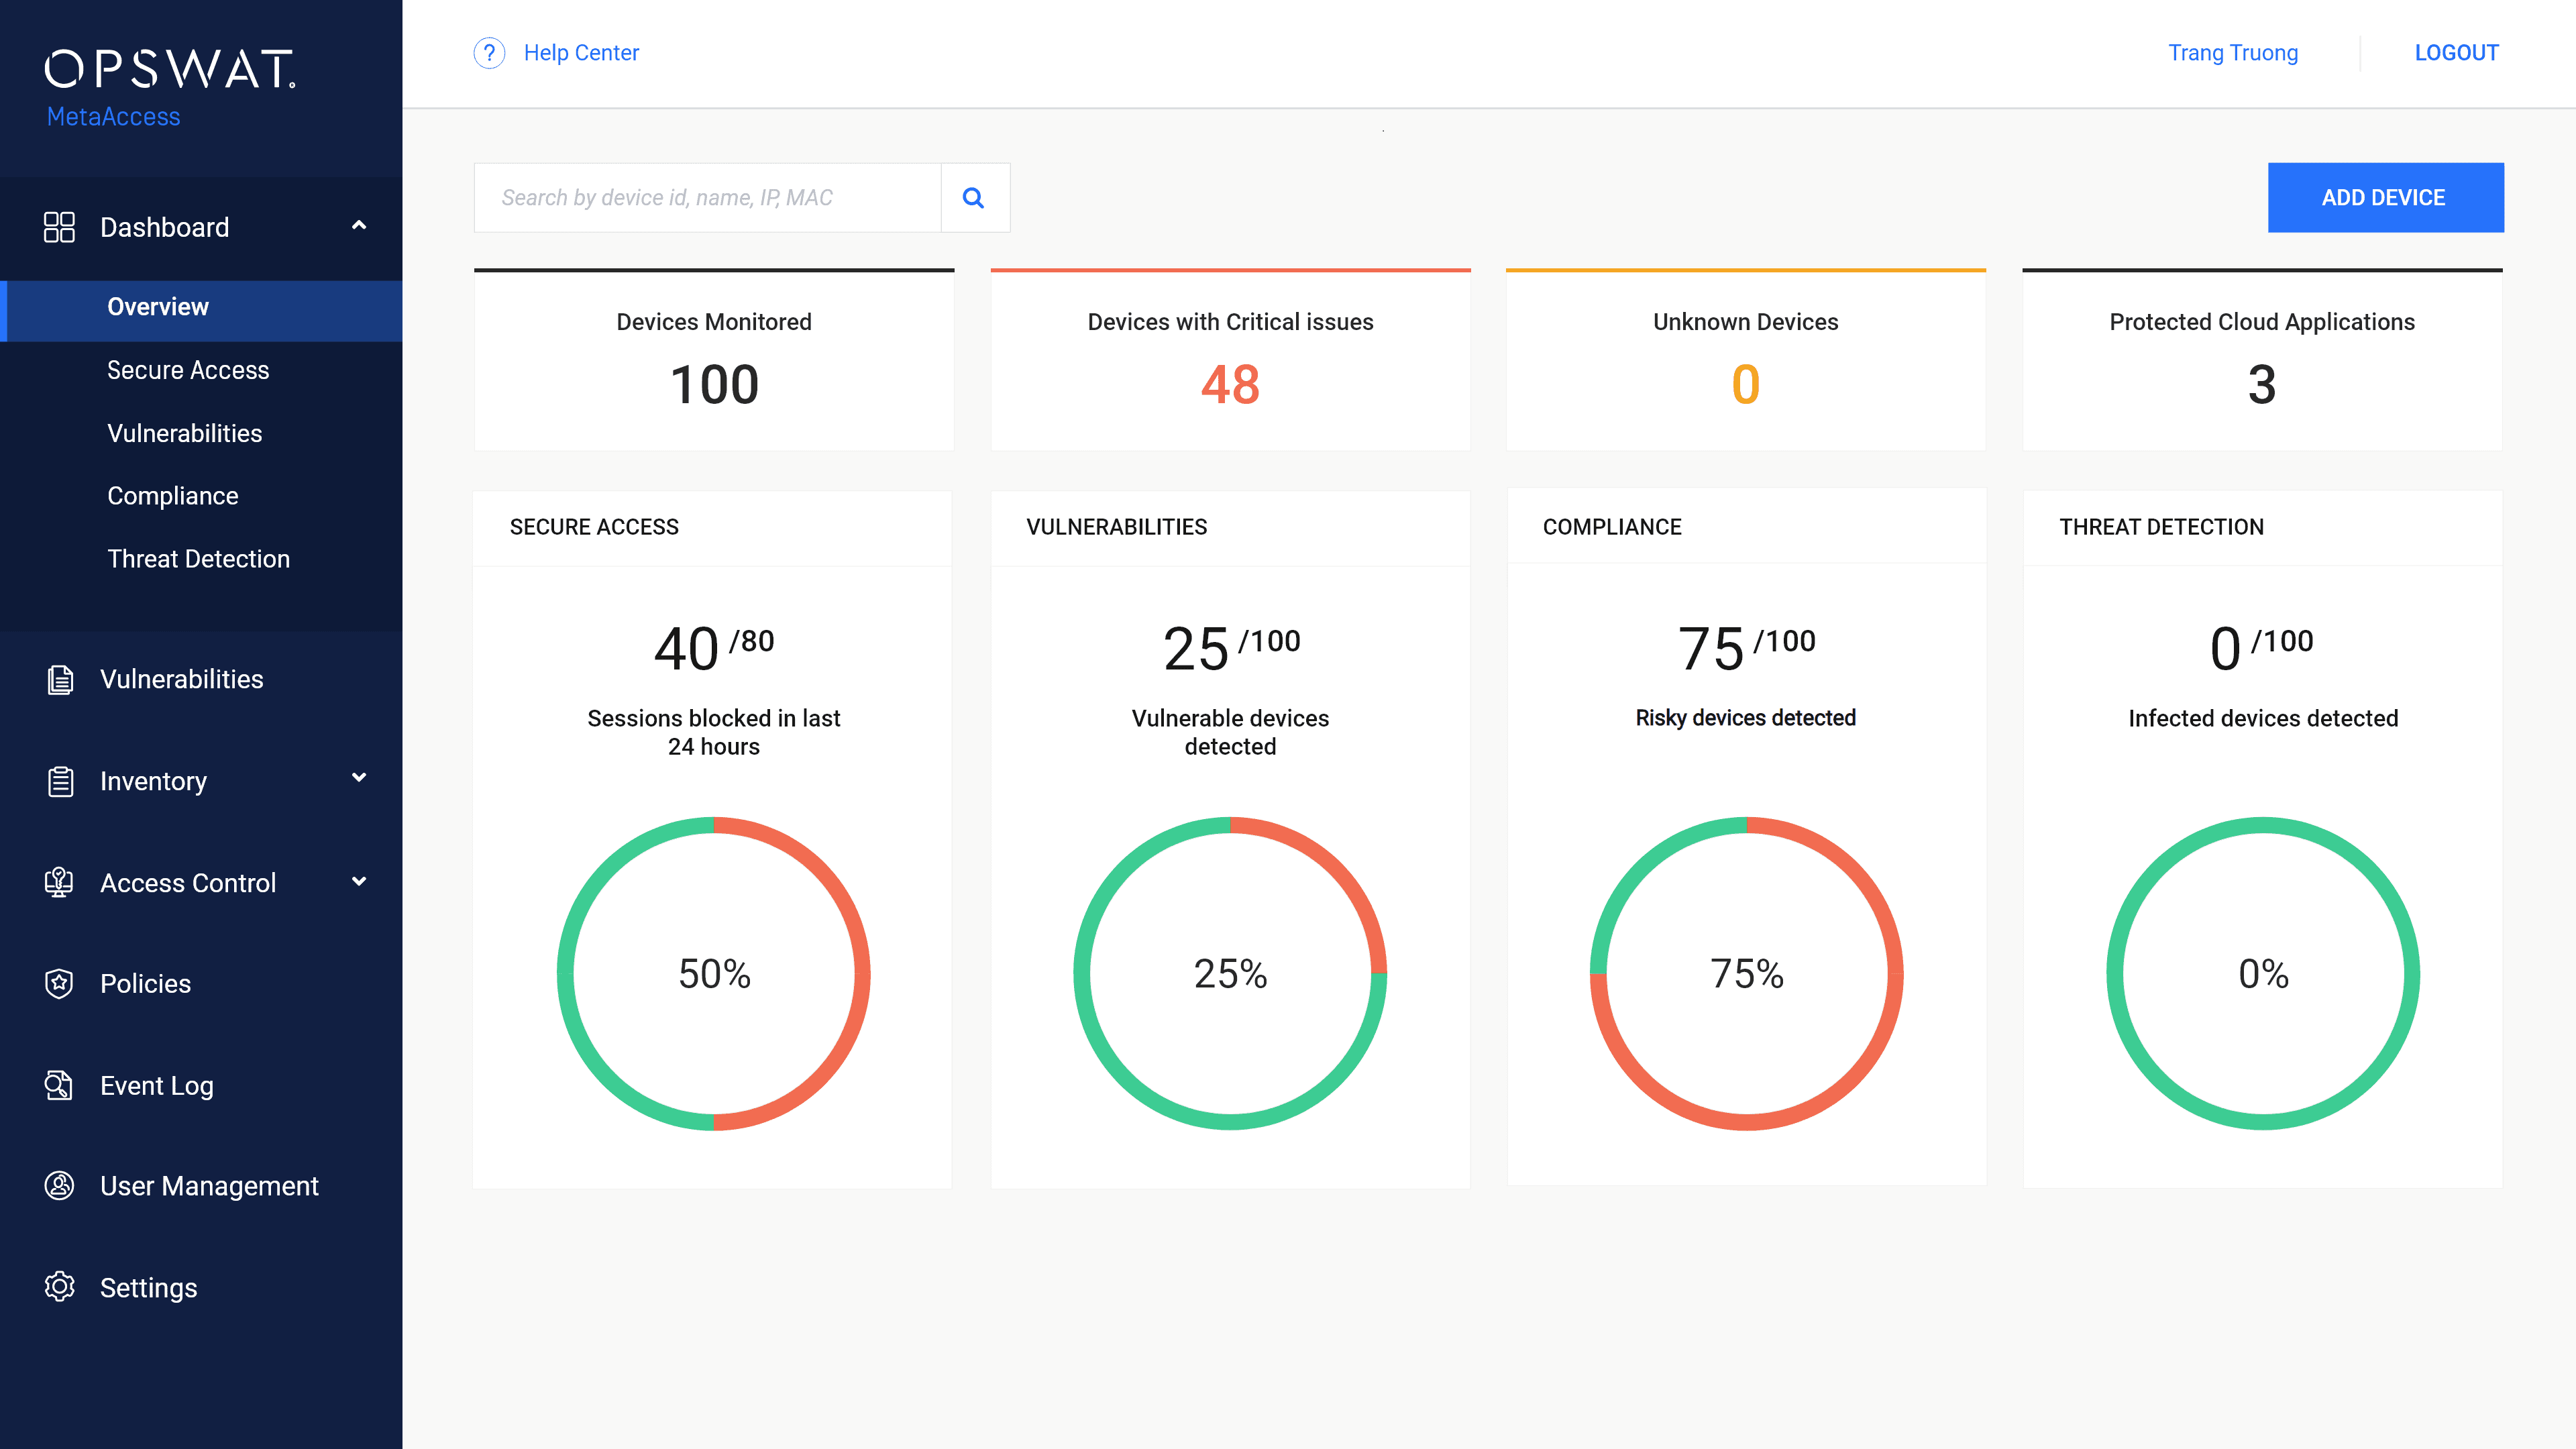Click the Vulnerabilities document icon in sidebar
Screen dimensions: 2576x1449
pyautogui.click(x=60, y=680)
